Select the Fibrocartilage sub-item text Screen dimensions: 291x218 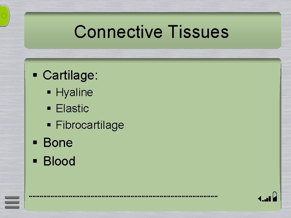click(x=90, y=125)
